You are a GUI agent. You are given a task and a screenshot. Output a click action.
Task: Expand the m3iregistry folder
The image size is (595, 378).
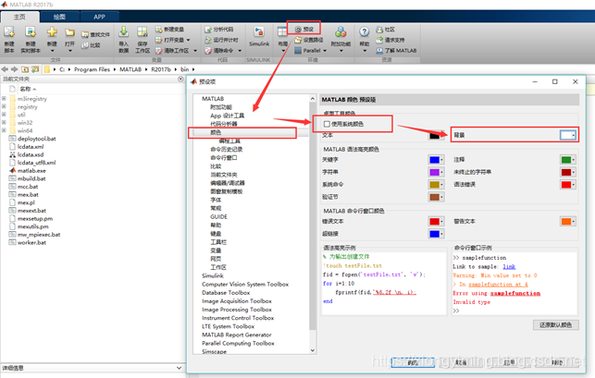coord(4,99)
